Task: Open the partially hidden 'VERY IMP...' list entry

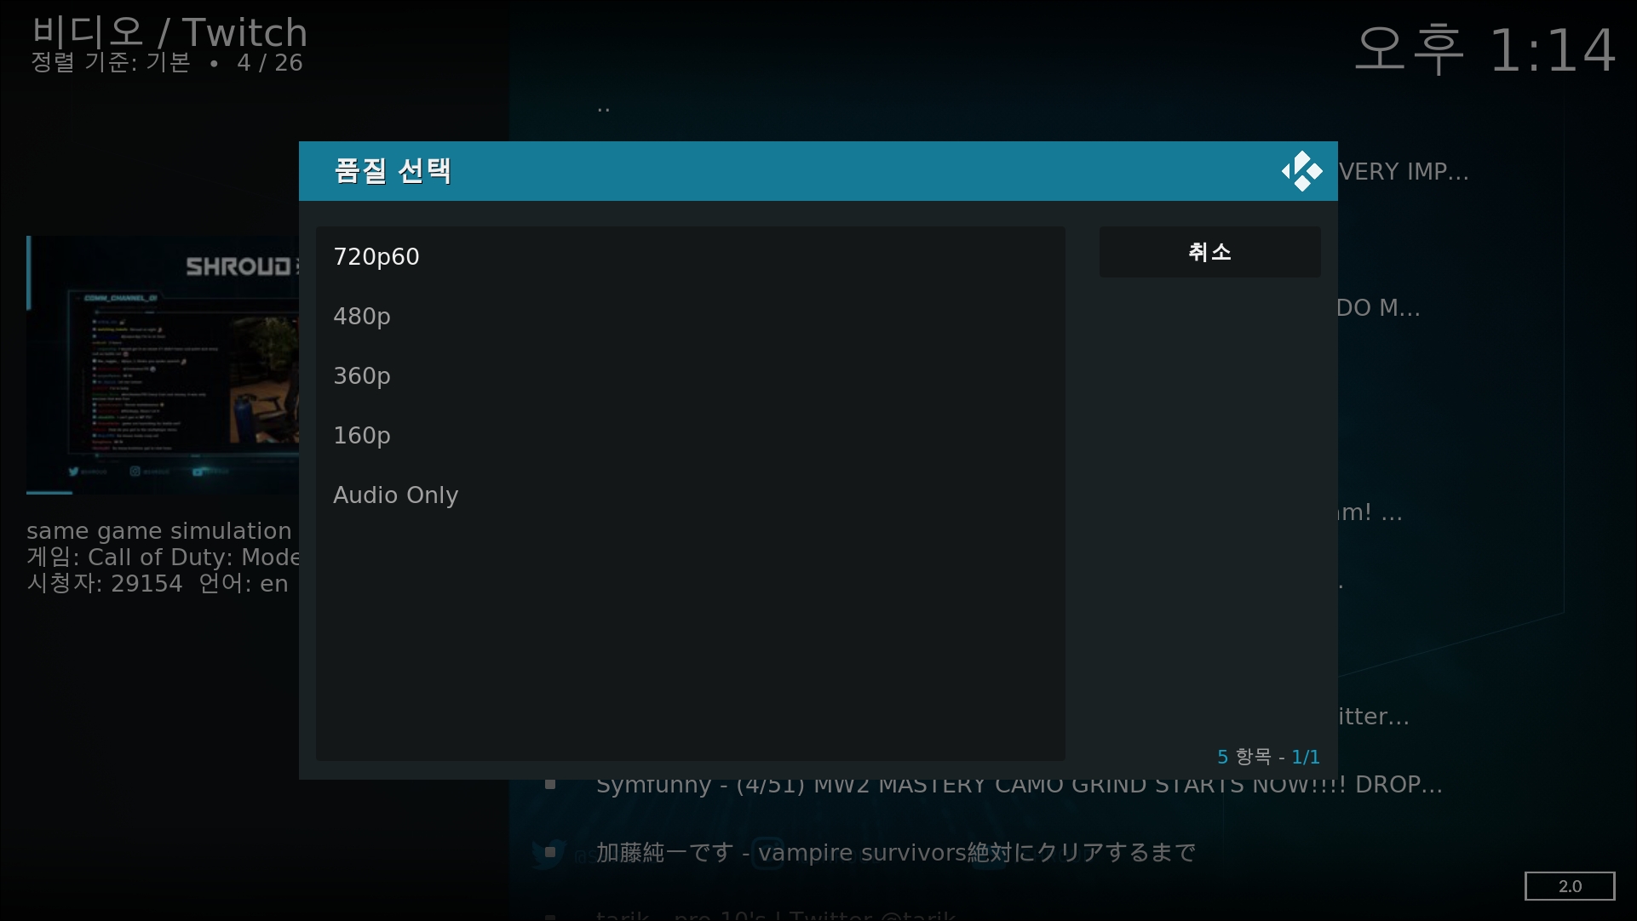Action: (1403, 171)
